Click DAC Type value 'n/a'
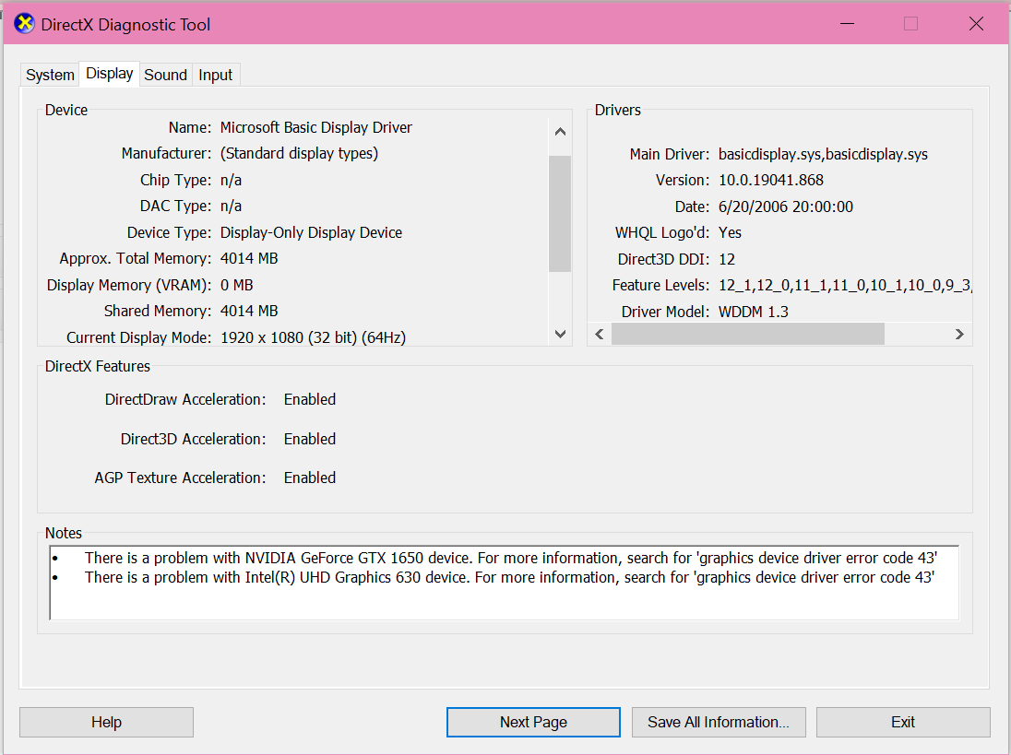The height and width of the screenshot is (755, 1011). [x=231, y=206]
